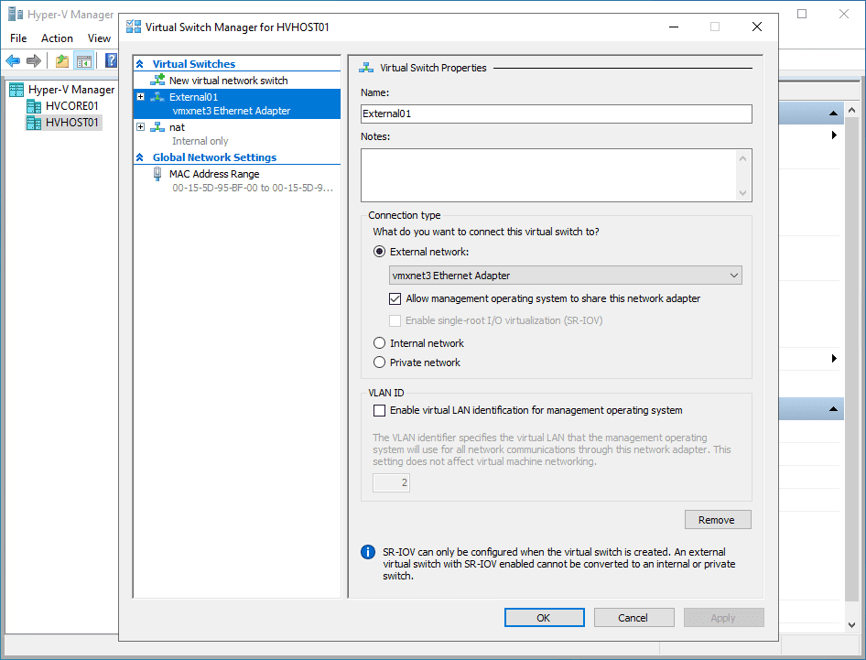Screen dimensions: 866x660
Task: Select Internal network radio button
Action: (x=379, y=343)
